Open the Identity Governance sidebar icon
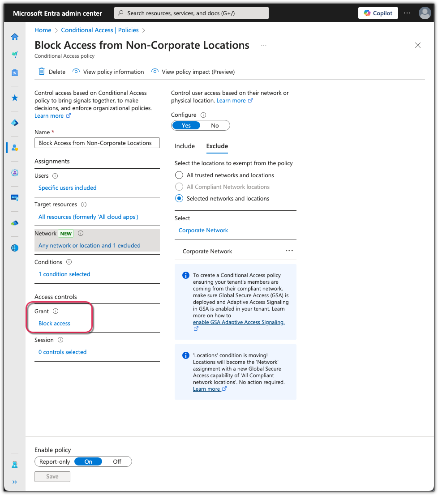The width and height of the screenshot is (438, 495). (14, 173)
